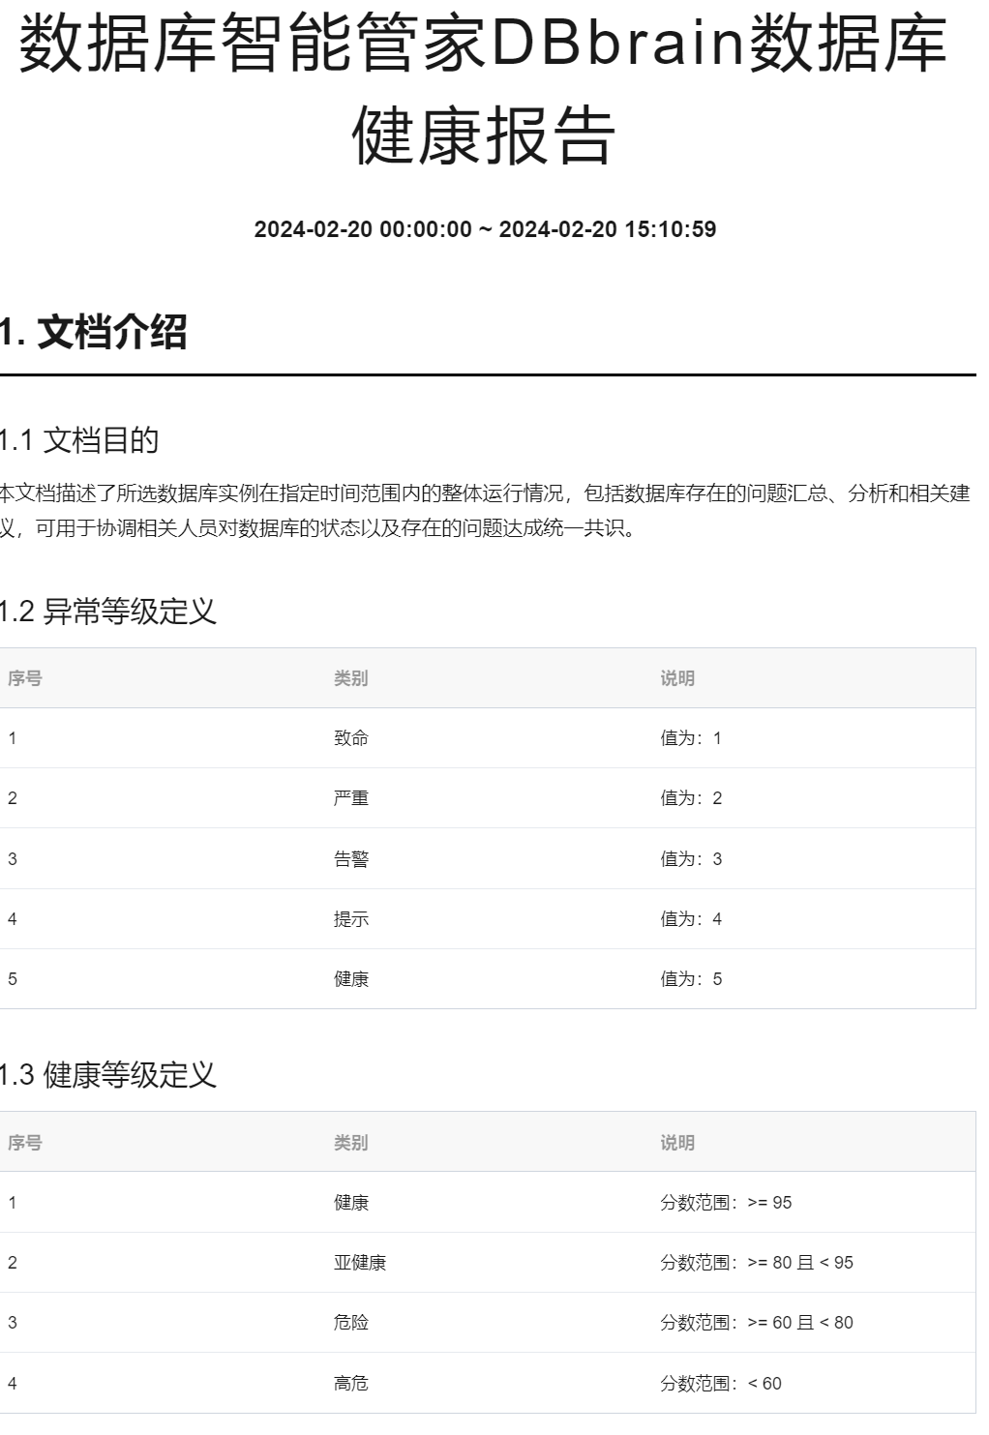Screen dimensions: 989x1435
Task: Click the "告警" category cell
Action: 351,859
